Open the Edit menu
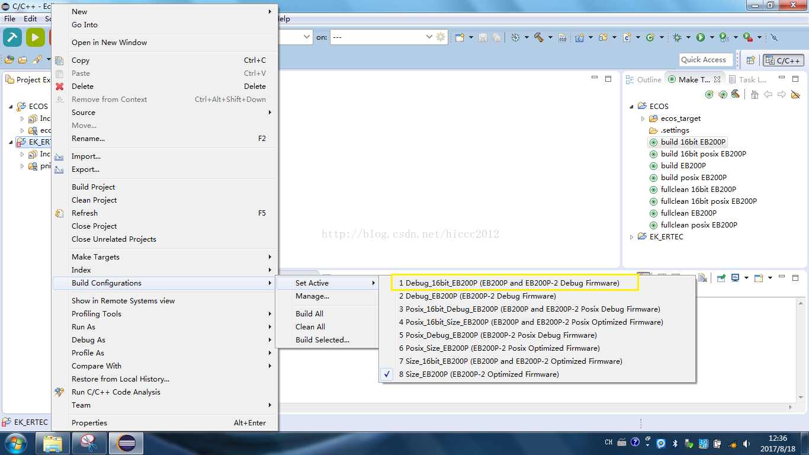 (x=30, y=19)
